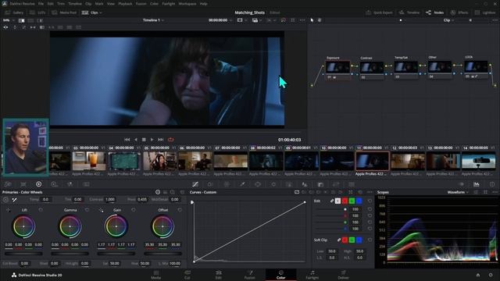Toggle the Nodes panel button
The width and height of the screenshot is (500, 281).
pos(434,12)
